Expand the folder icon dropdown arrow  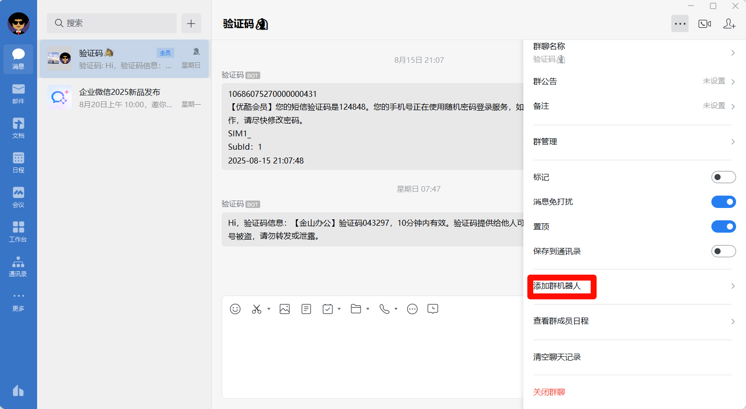coord(368,309)
